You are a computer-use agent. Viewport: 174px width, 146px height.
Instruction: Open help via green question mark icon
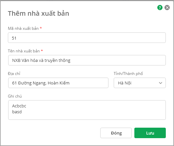(160, 8)
